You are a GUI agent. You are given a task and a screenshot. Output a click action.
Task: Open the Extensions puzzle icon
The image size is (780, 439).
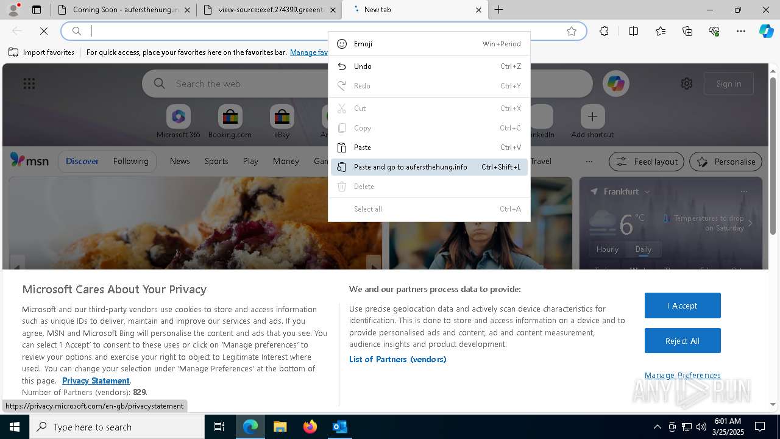tap(604, 31)
